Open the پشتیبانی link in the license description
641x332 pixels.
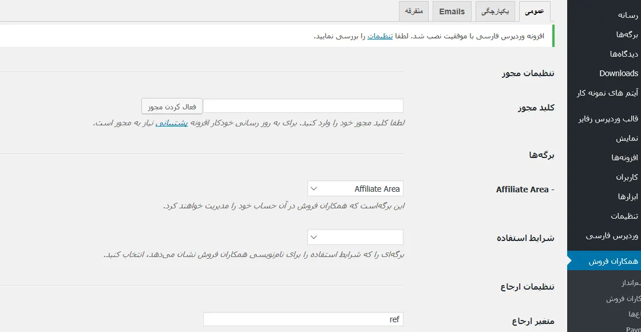point(171,122)
